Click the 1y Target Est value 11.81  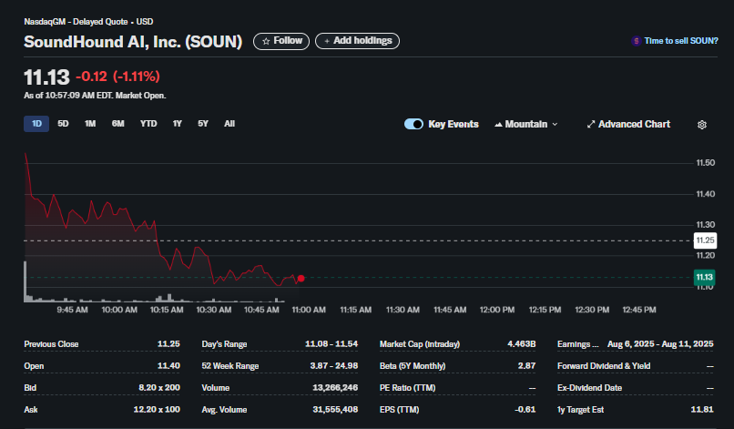point(702,409)
